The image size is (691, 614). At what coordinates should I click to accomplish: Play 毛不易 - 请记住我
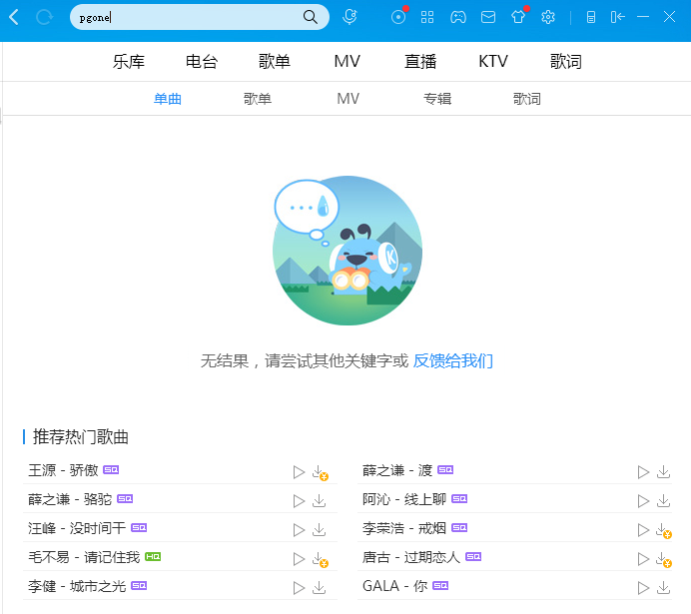tap(299, 559)
